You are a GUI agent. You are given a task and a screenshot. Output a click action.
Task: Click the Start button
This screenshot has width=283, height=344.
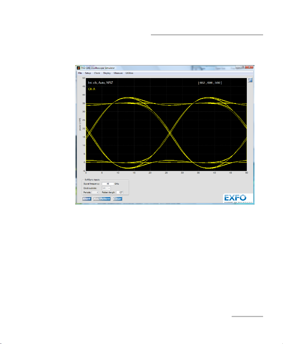tap(87, 199)
